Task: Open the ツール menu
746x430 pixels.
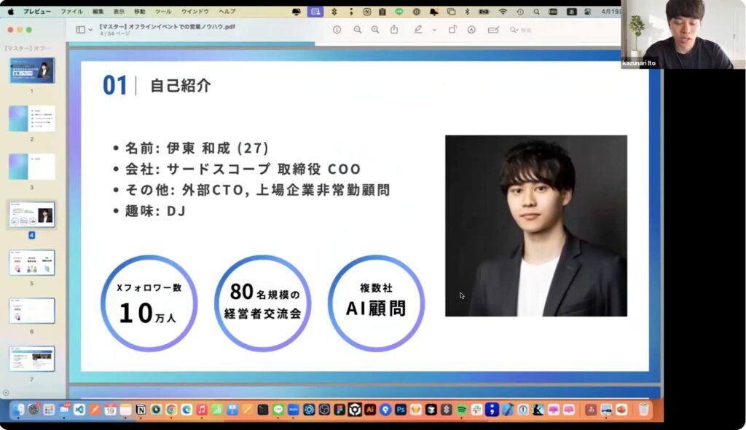Action: coord(163,12)
